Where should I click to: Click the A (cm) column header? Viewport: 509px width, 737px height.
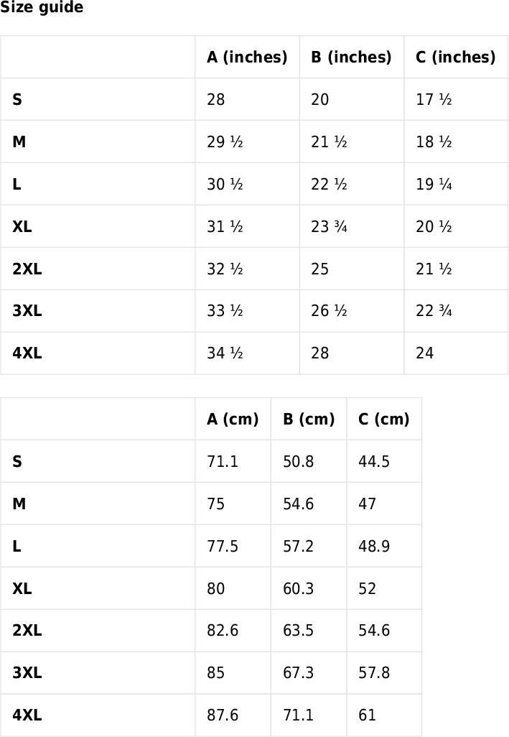233,419
